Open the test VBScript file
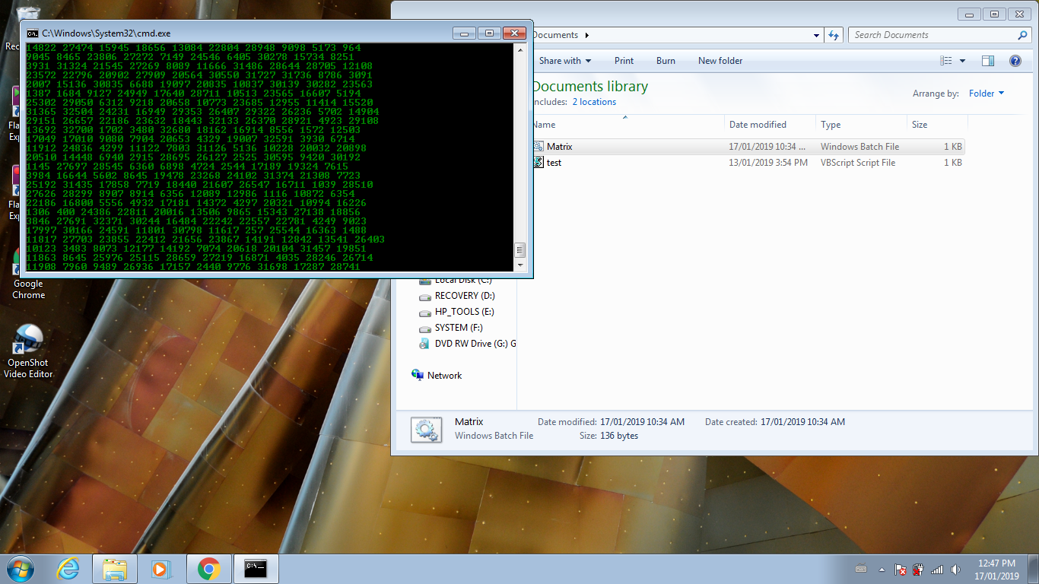 point(554,162)
